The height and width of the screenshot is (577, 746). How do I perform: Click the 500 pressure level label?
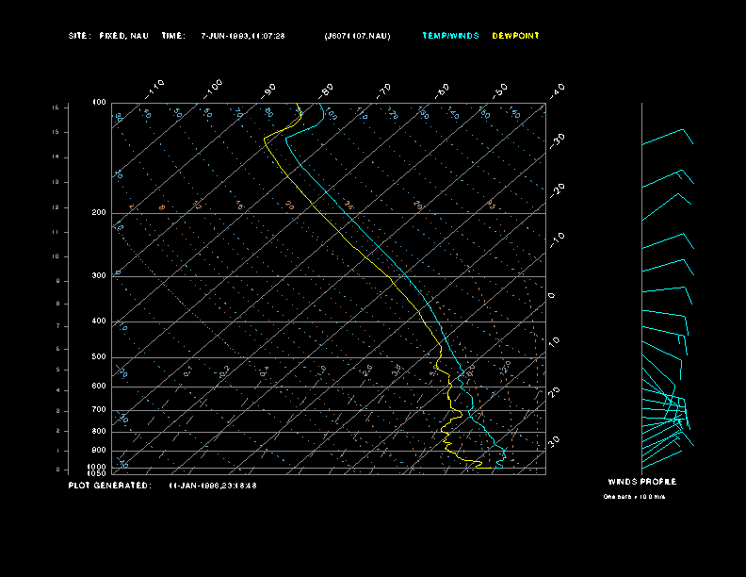99,357
